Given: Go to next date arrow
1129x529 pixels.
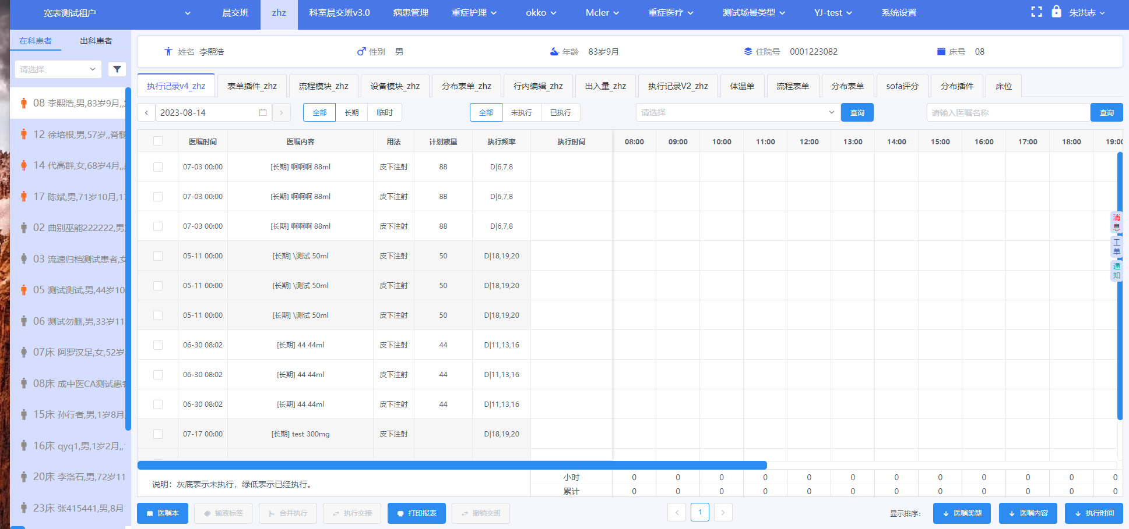Looking at the screenshot, I should point(282,112).
